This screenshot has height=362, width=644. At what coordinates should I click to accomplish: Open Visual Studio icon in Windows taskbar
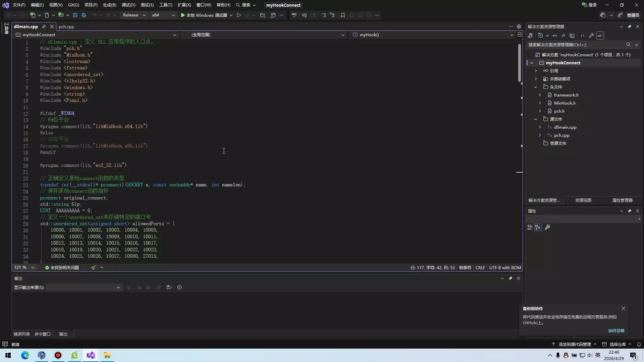91,355
